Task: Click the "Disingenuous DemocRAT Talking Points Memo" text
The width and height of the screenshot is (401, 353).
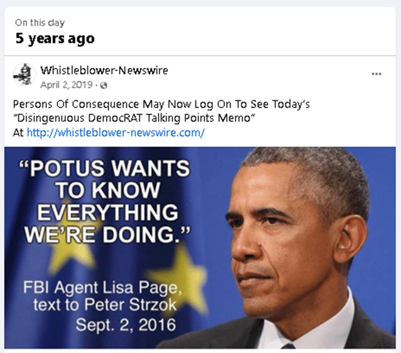Action: point(134,118)
